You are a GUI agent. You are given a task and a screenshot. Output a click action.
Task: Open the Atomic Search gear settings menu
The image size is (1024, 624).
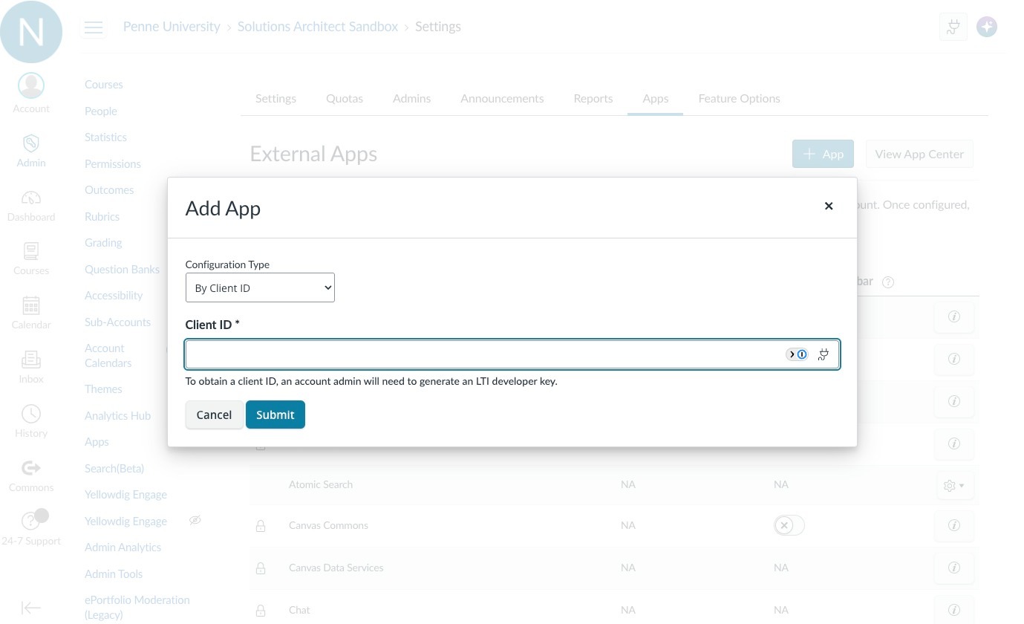954,485
